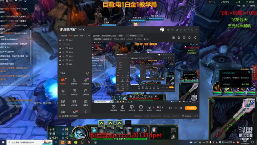Open the t-shirt skin icon in the title bar
This screenshot has height=145, width=257.
tap(181, 30)
